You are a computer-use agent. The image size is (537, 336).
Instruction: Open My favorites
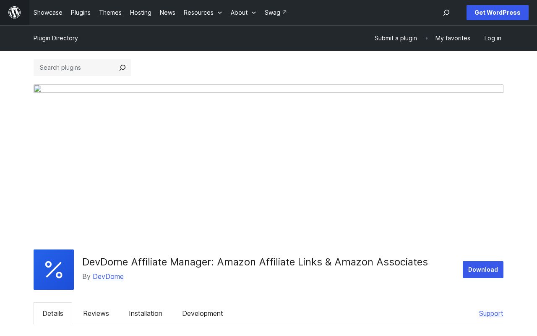pyautogui.click(x=453, y=38)
